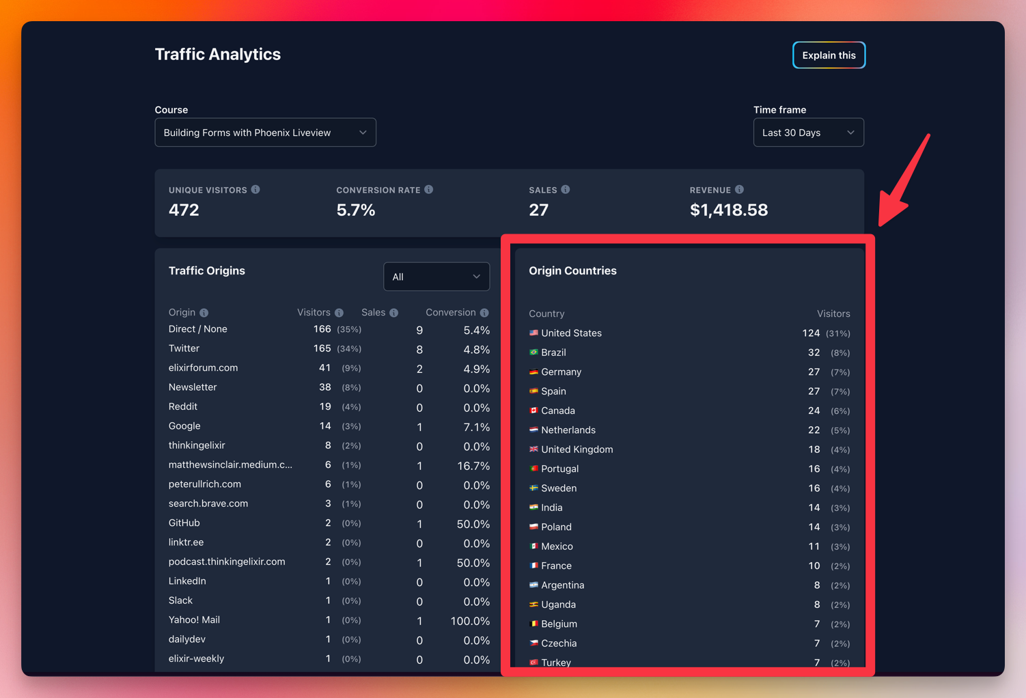The height and width of the screenshot is (698, 1026).
Task: Click info icon next to Origin column
Action: point(204,313)
